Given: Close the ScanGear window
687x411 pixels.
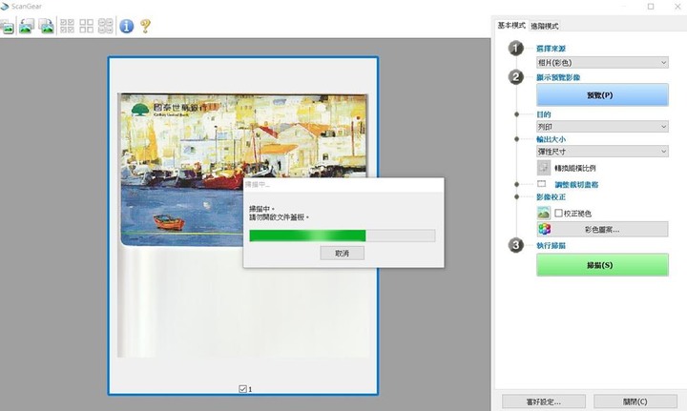Looking at the screenshot, I should [x=677, y=6].
